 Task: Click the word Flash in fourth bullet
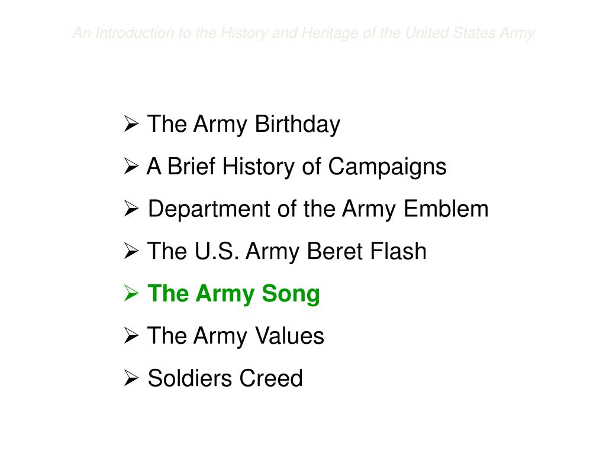click(x=398, y=251)
